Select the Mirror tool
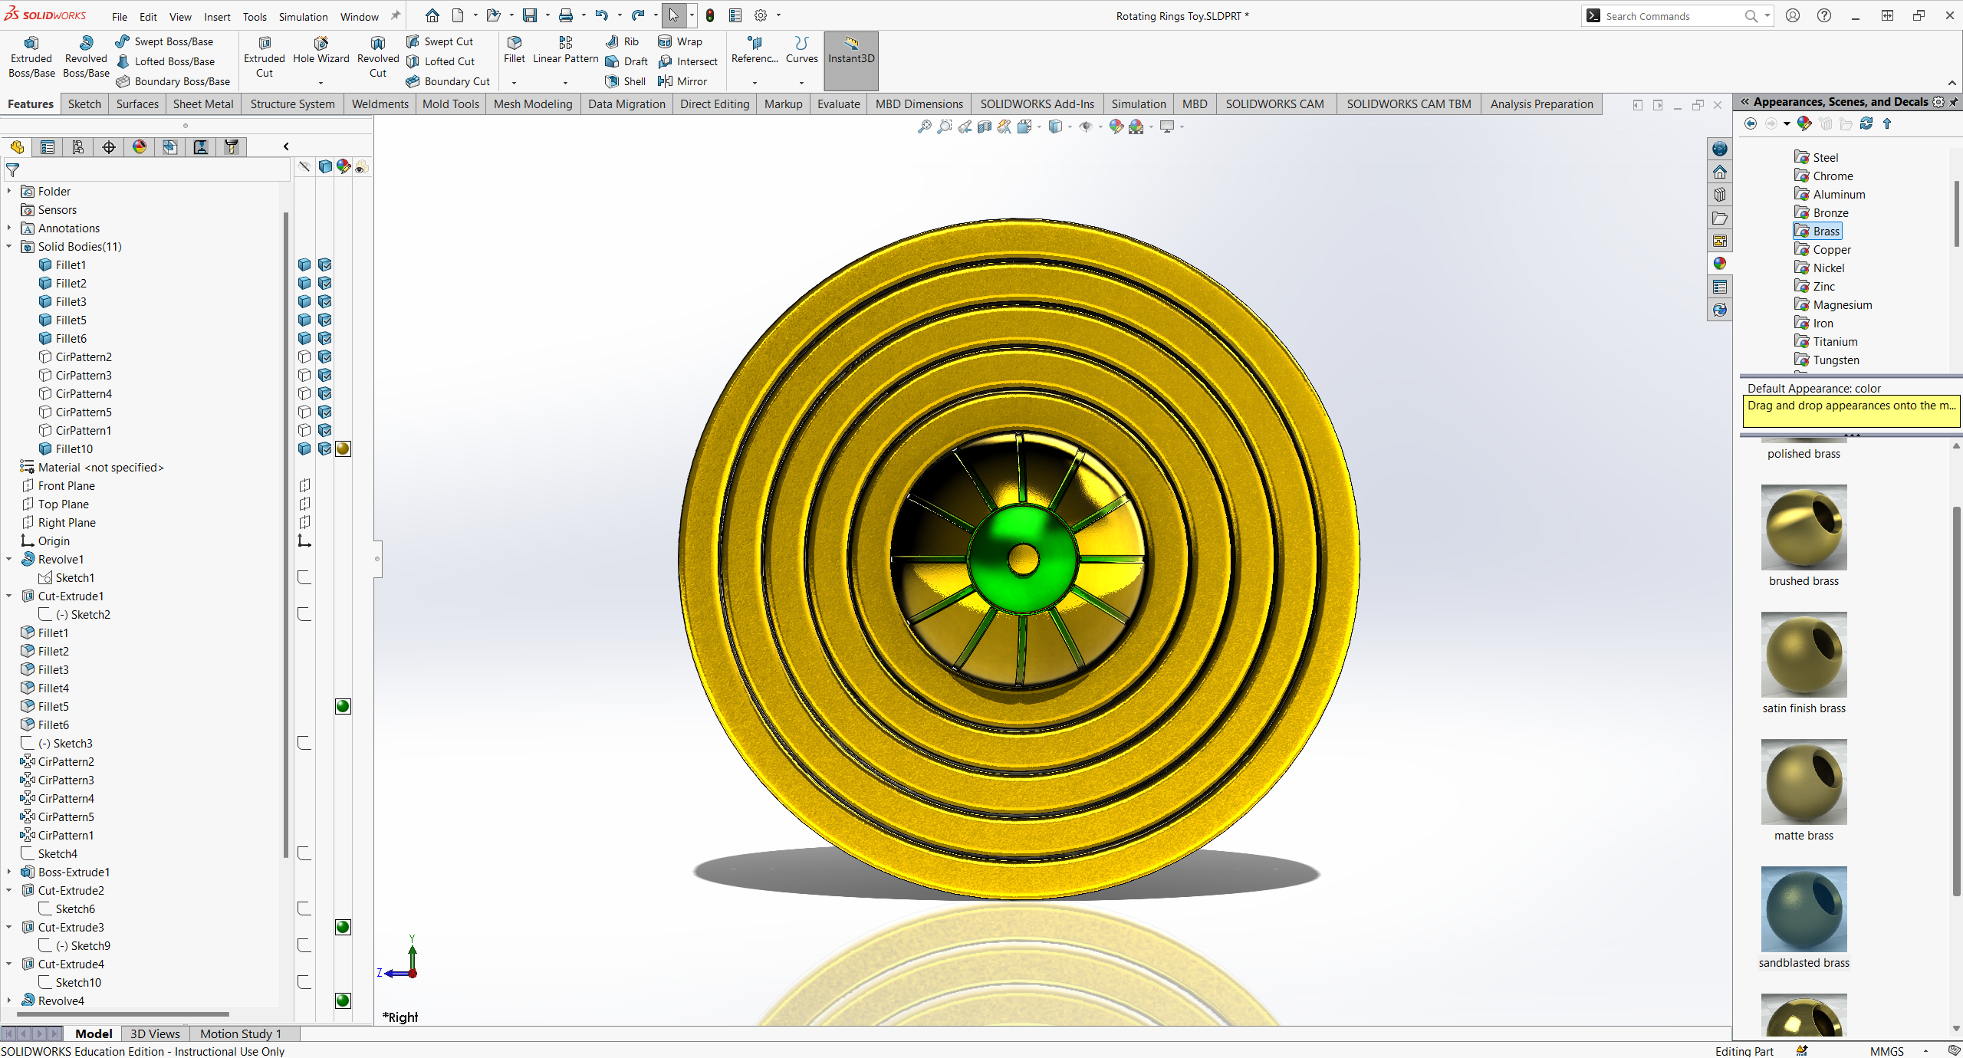1963x1058 pixels. pos(683,81)
